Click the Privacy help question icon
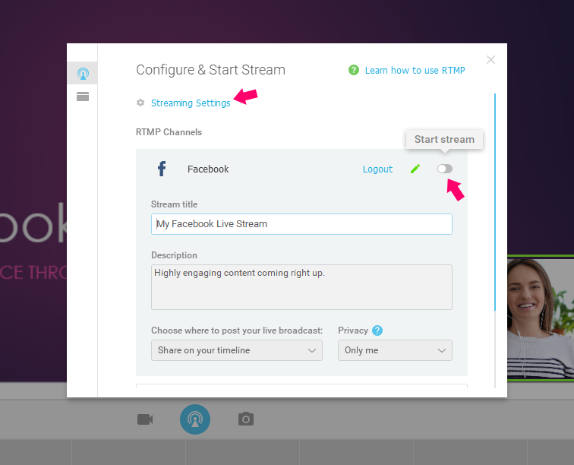 tap(377, 331)
